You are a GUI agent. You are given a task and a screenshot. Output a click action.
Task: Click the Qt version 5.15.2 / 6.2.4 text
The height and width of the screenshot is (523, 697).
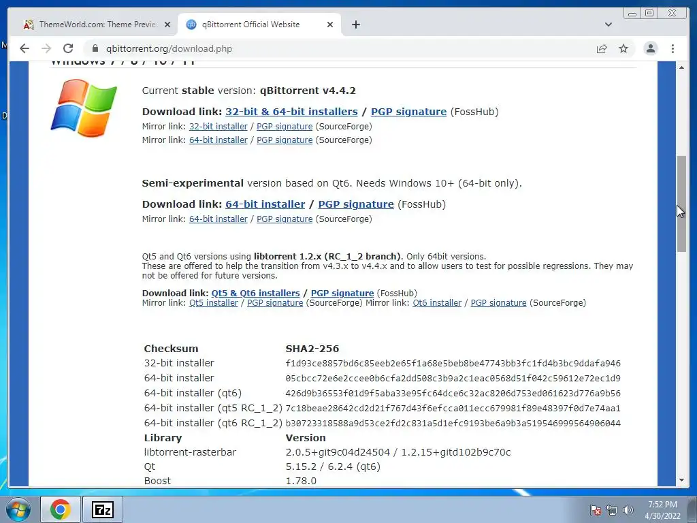(x=333, y=466)
